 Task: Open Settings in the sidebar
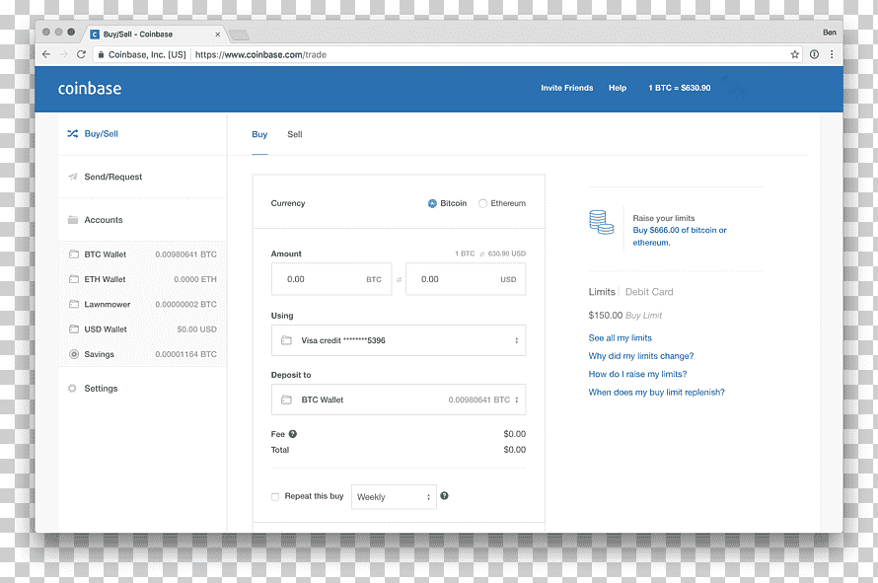coord(142,388)
